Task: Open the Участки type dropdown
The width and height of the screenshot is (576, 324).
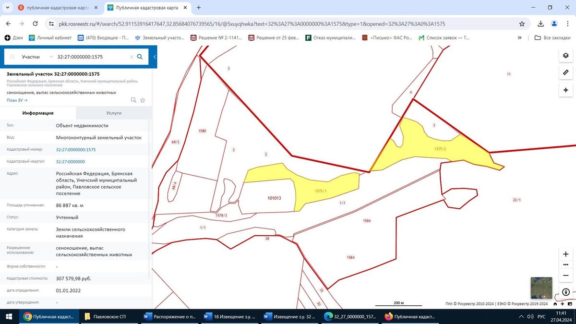Action: click(37, 57)
